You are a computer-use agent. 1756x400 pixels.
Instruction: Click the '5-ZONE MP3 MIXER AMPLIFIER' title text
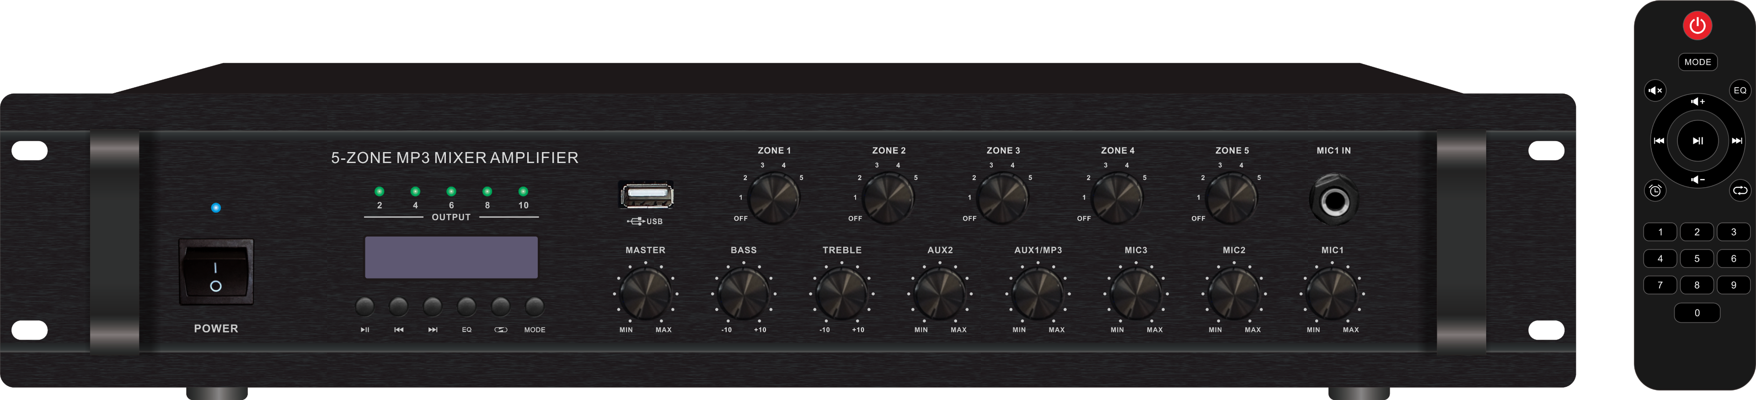click(x=455, y=158)
